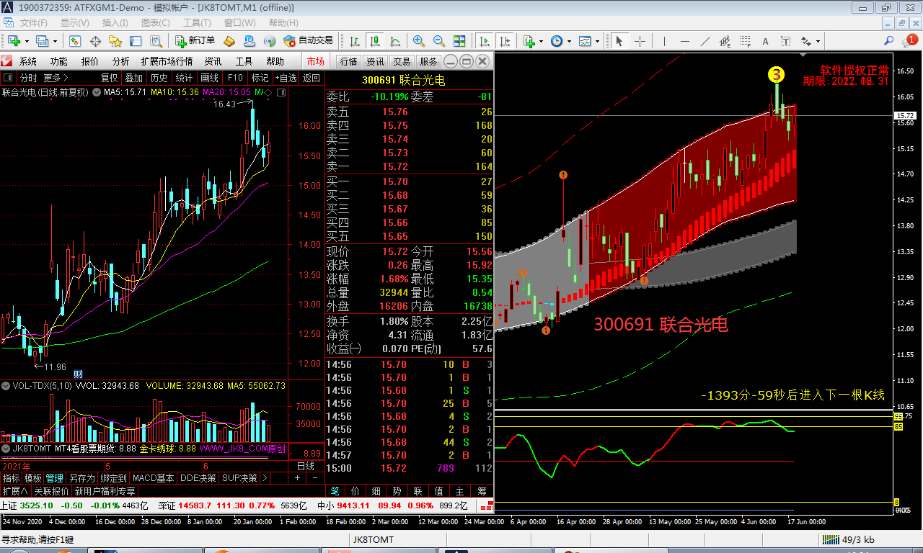This screenshot has width=923, height=553.
Task: Zoom in on the chart
Action: 418,40
